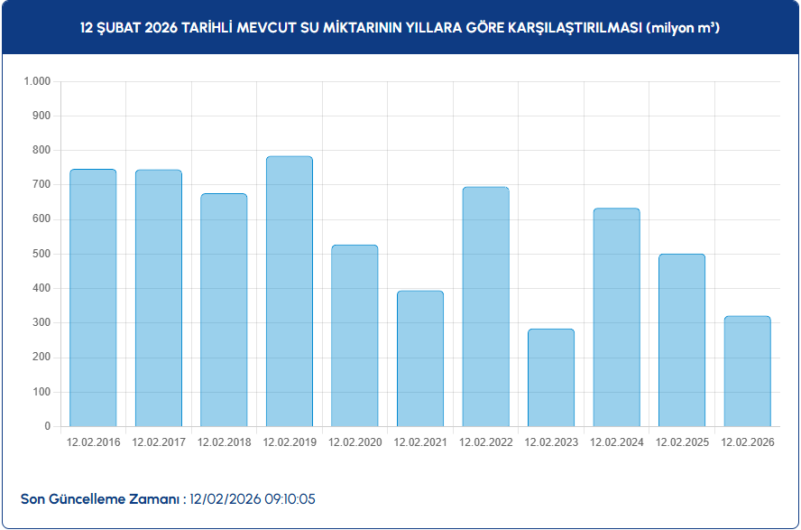Click the 12.02.2016 x-axis date label

coord(93,442)
